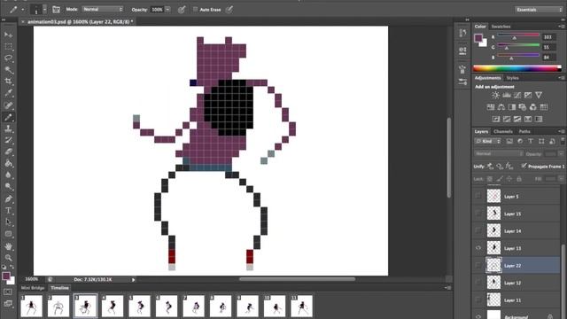Switch to the Swatches tab
Image resolution: width=567 pixels, height=319 pixels.
click(501, 27)
